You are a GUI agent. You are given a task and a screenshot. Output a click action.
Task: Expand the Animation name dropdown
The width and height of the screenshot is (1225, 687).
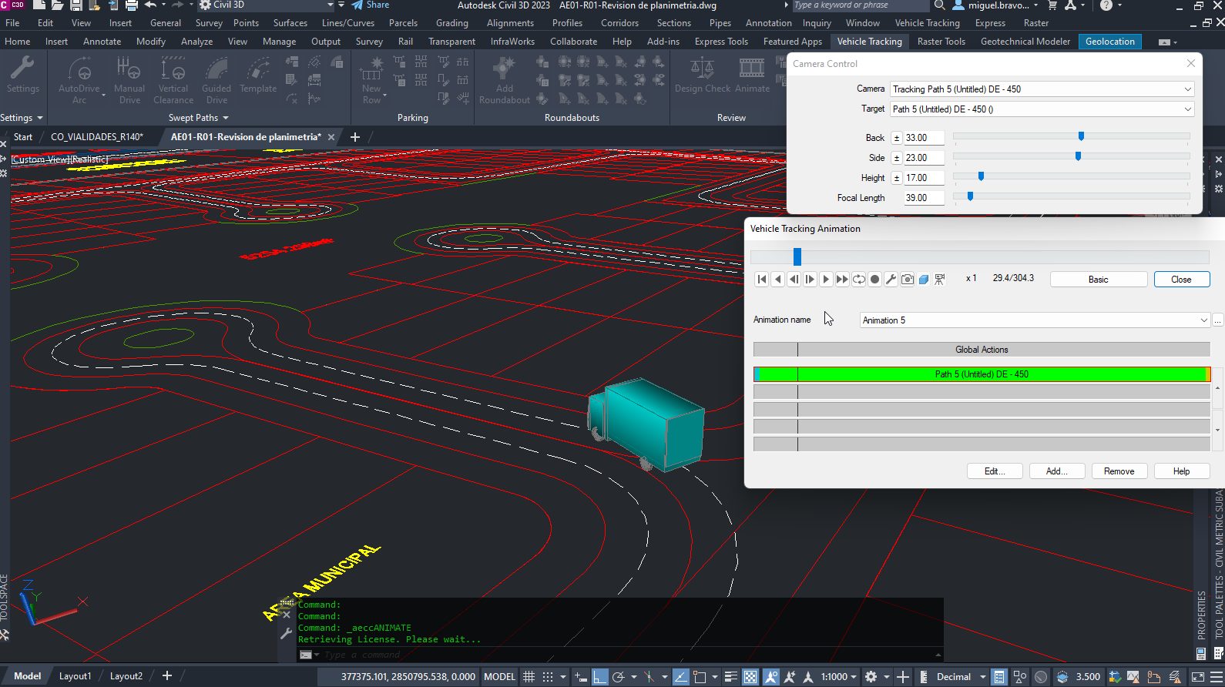(x=1203, y=320)
